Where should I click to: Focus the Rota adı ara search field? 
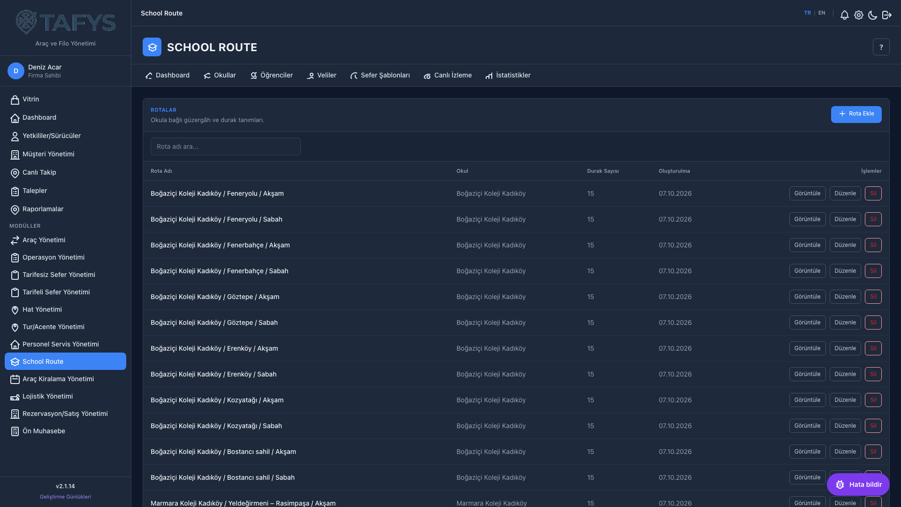[226, 146]
